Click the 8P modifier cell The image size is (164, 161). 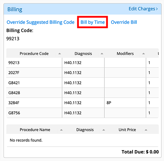(125, 103)
